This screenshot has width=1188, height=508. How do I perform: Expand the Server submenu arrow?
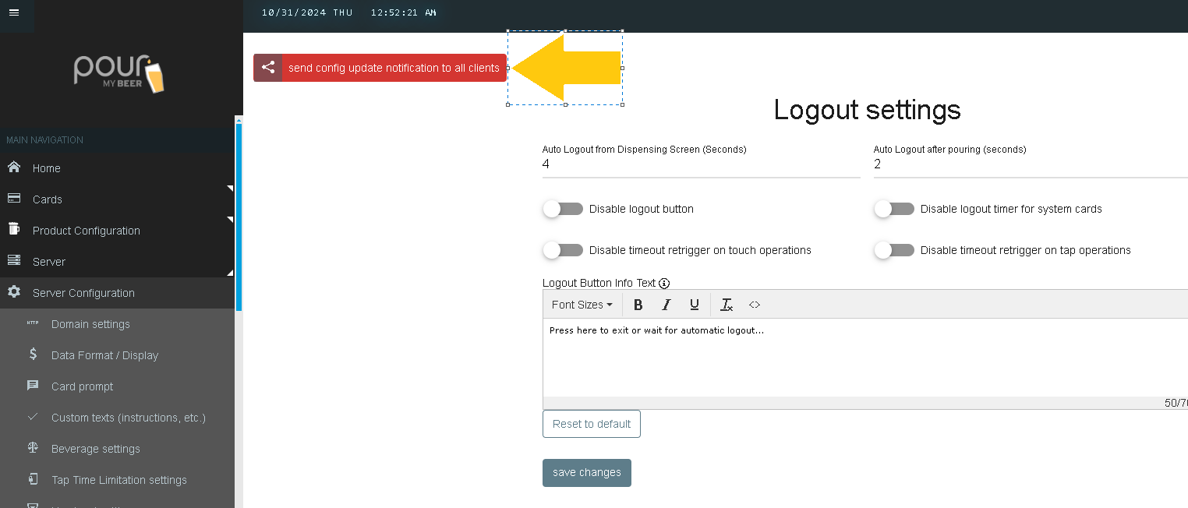(230, 273)
